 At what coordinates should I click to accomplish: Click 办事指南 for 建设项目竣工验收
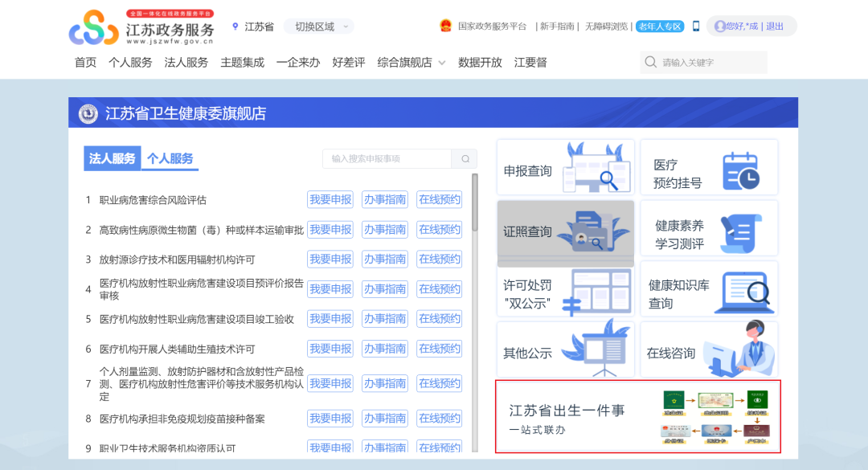(385, 319)
